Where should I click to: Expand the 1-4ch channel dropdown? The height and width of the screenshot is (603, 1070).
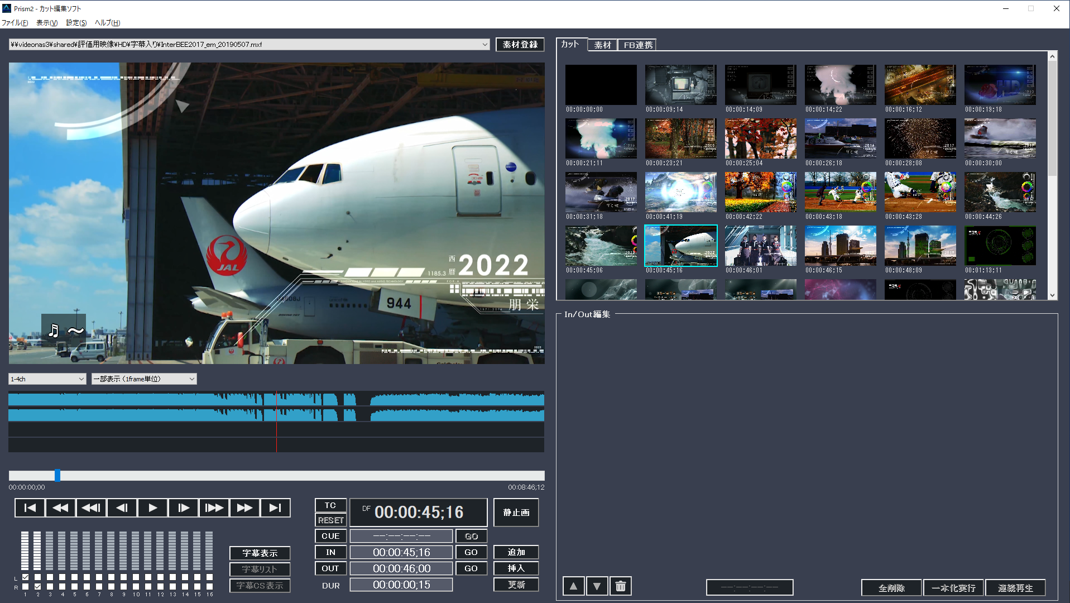(81, 379)
